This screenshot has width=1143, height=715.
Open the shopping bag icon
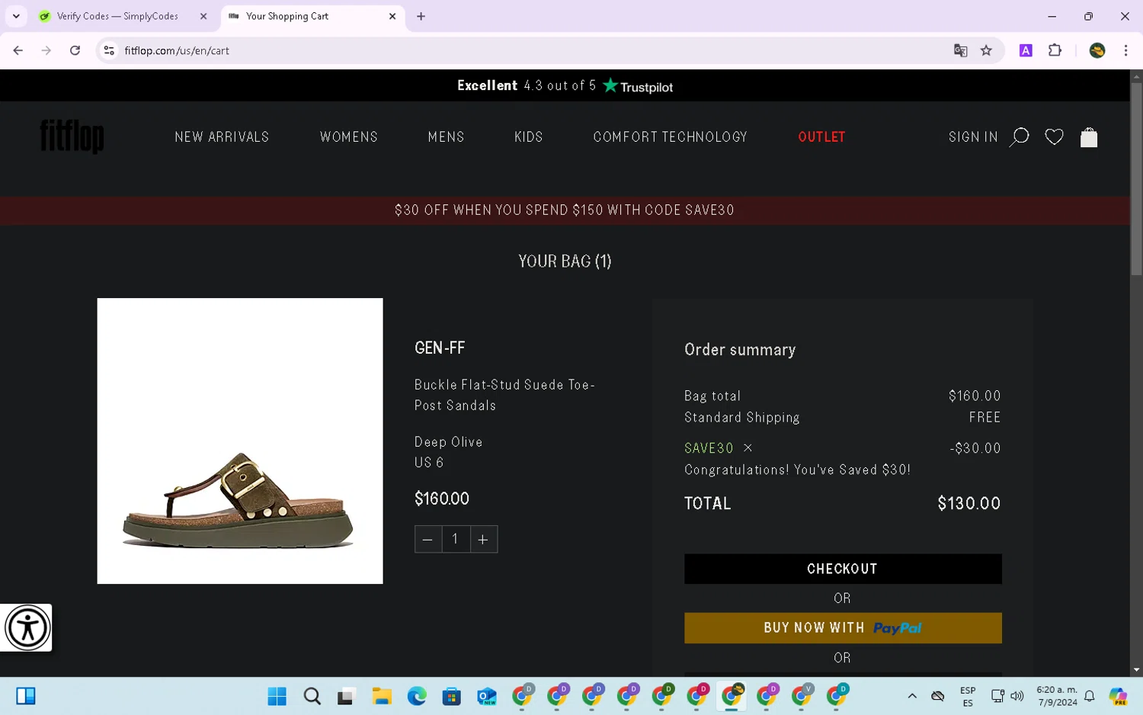tap(1089, 137)
